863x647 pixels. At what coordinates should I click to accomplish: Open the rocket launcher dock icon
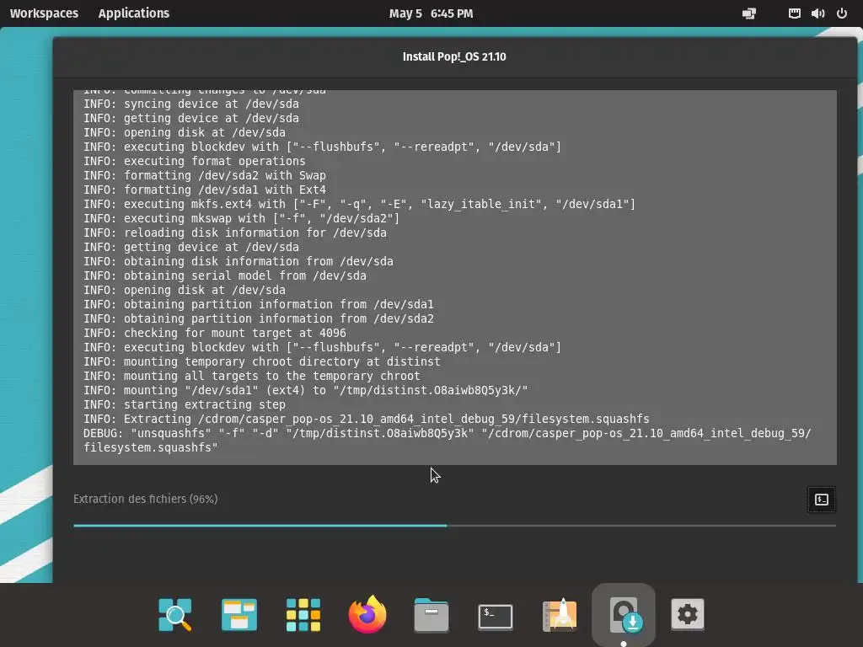point(560,614)
